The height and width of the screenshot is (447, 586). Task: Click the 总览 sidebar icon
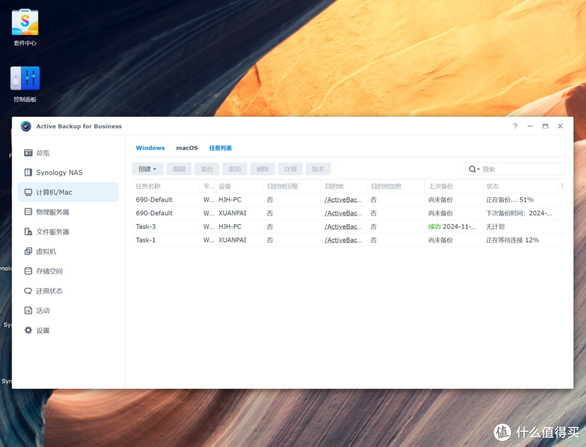[x=28, y=153]
